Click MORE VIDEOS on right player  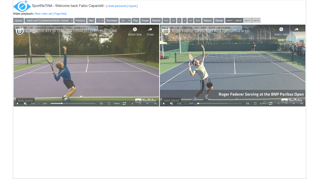click(171, 101)
